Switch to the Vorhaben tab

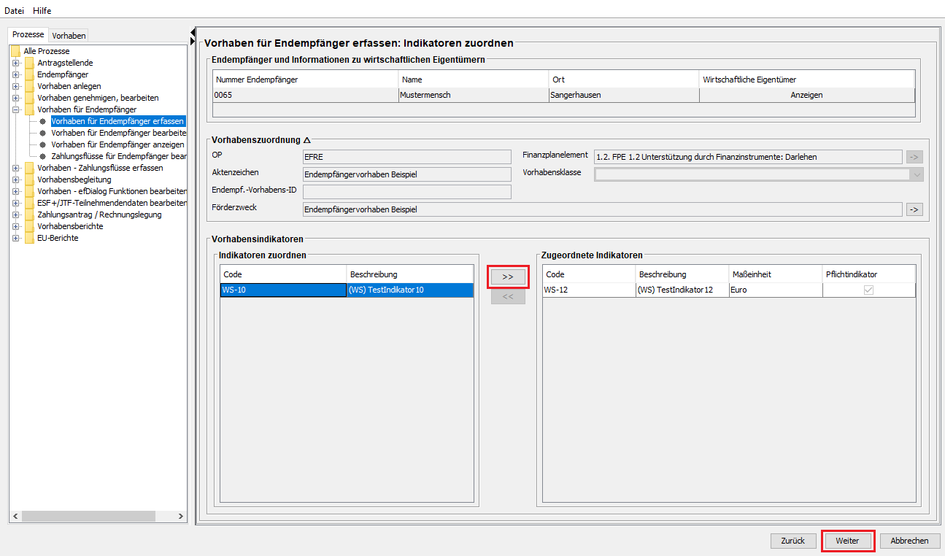(69, 35)
